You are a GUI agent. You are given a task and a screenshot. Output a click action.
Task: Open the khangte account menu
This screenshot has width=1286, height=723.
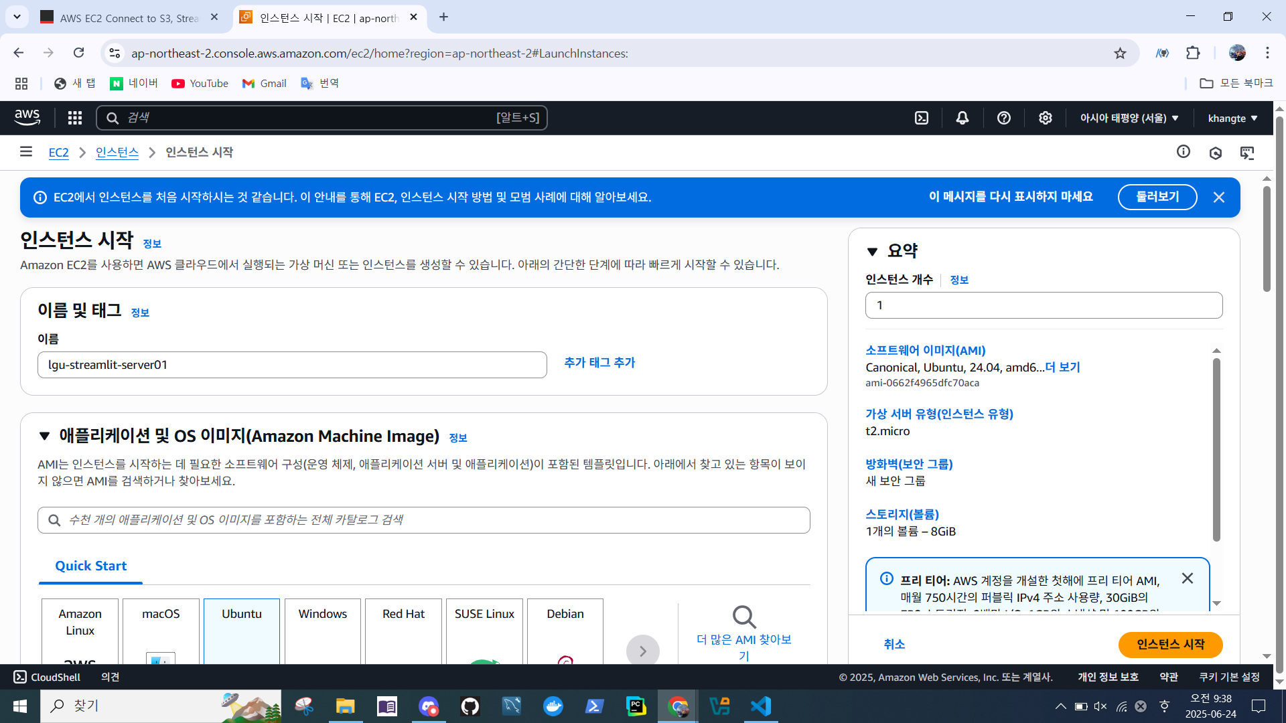click(1232, 118)
